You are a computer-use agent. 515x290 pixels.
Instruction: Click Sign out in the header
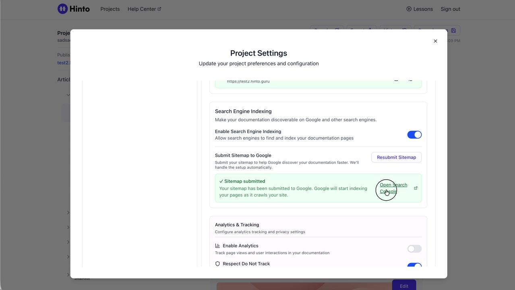pos(450,9)
